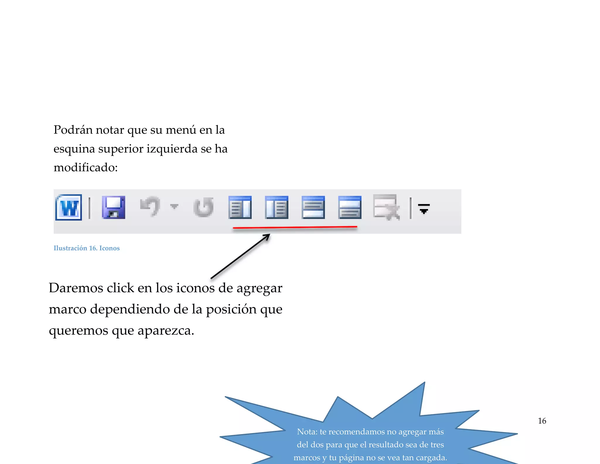Click the Save floppy disk icon
Image resolution: width=600 pixels, height=464 pixels.
click(114, 207)
